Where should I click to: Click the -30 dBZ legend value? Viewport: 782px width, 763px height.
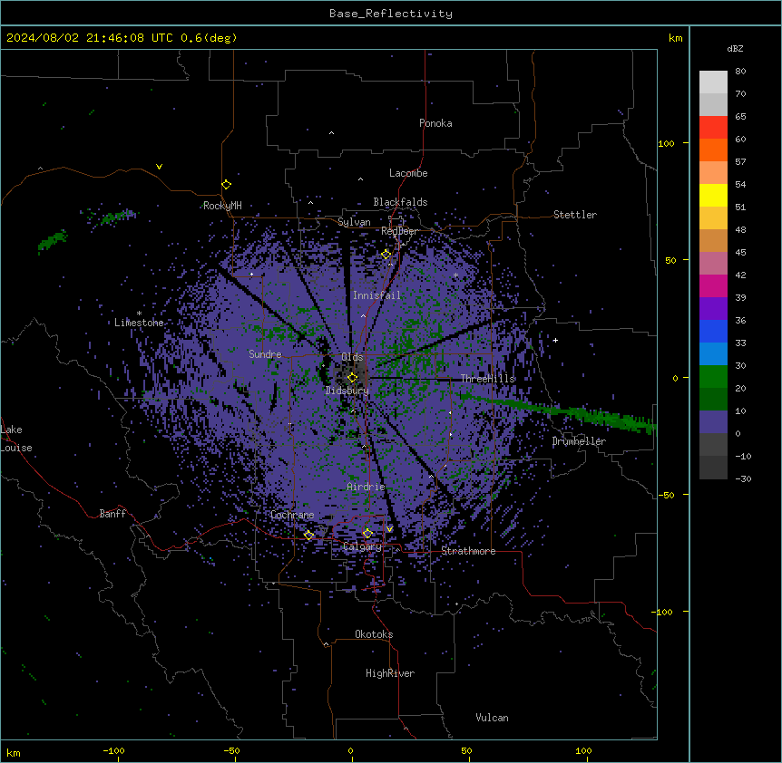[743, 478]
